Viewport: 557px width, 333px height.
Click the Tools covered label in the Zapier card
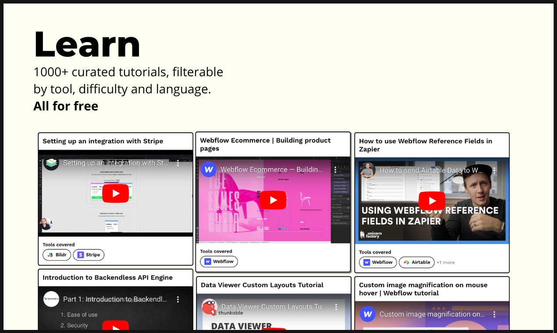[375, 252]
